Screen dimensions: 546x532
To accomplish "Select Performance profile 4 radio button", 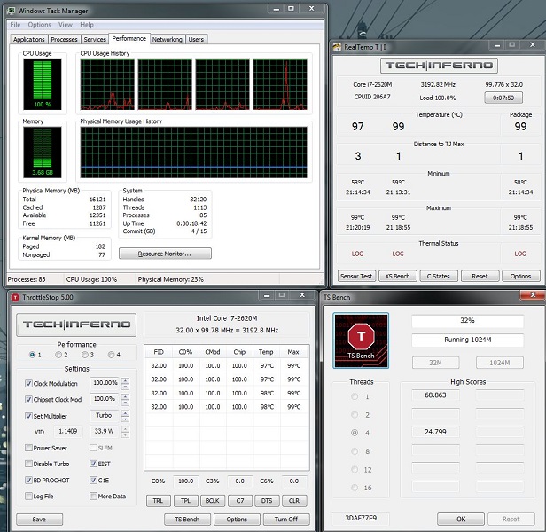I will tap(111, 355).
